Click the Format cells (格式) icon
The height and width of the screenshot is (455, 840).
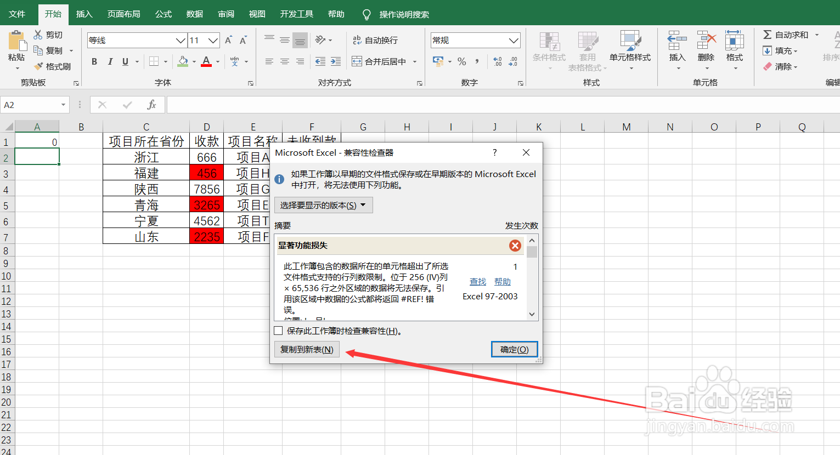[735, 40]
